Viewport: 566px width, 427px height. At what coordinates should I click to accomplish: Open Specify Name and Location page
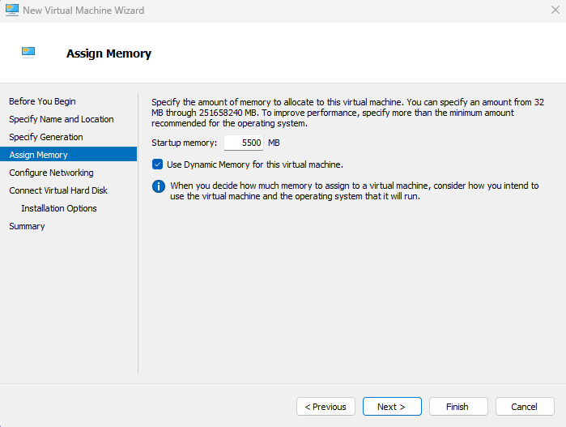coord(62,119)
